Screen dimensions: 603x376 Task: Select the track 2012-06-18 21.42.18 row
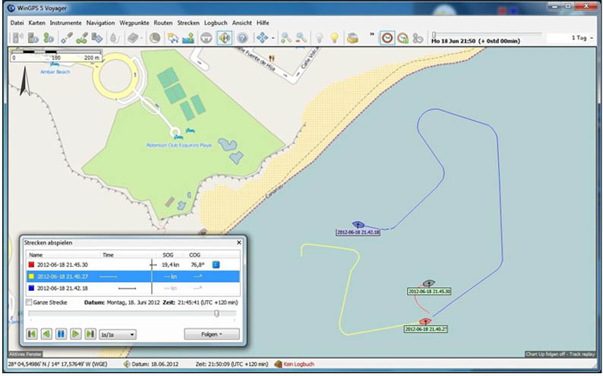point(65,289)
